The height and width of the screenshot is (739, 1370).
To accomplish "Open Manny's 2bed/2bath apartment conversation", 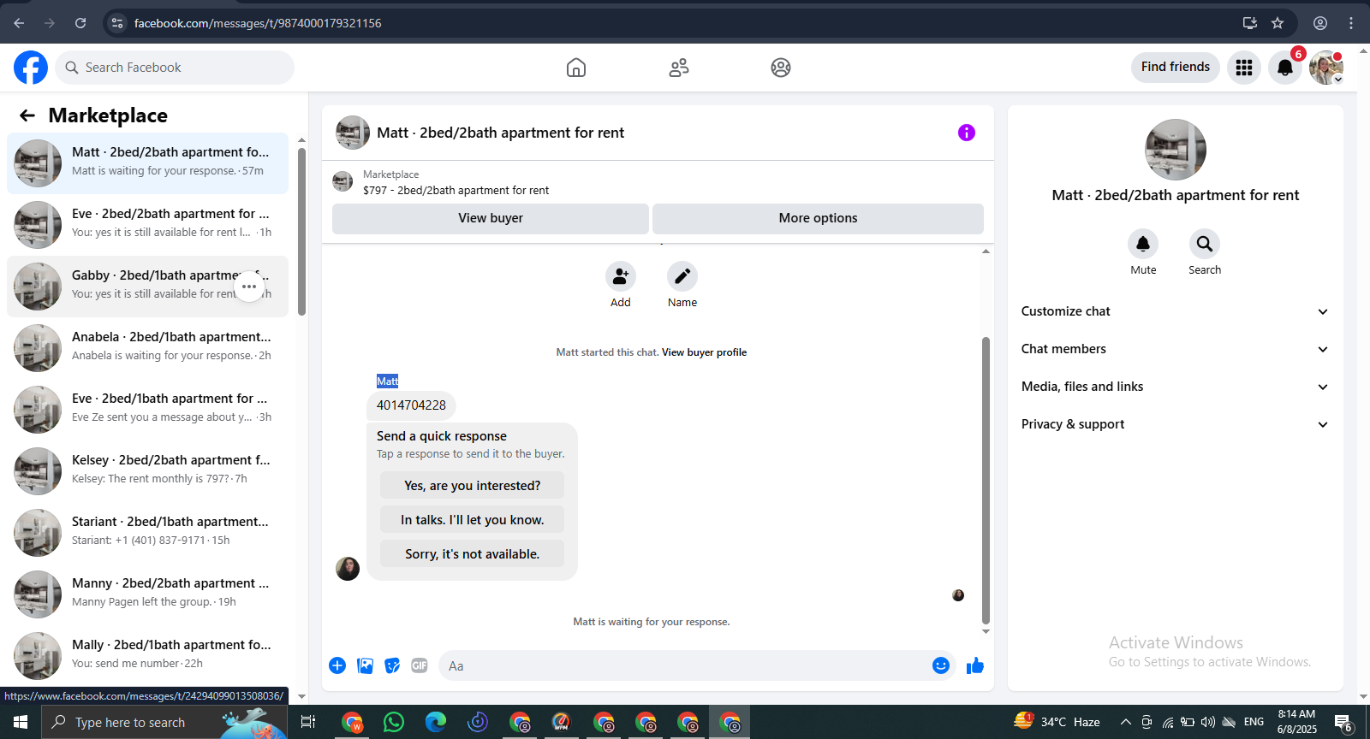I will coord(147,594).
